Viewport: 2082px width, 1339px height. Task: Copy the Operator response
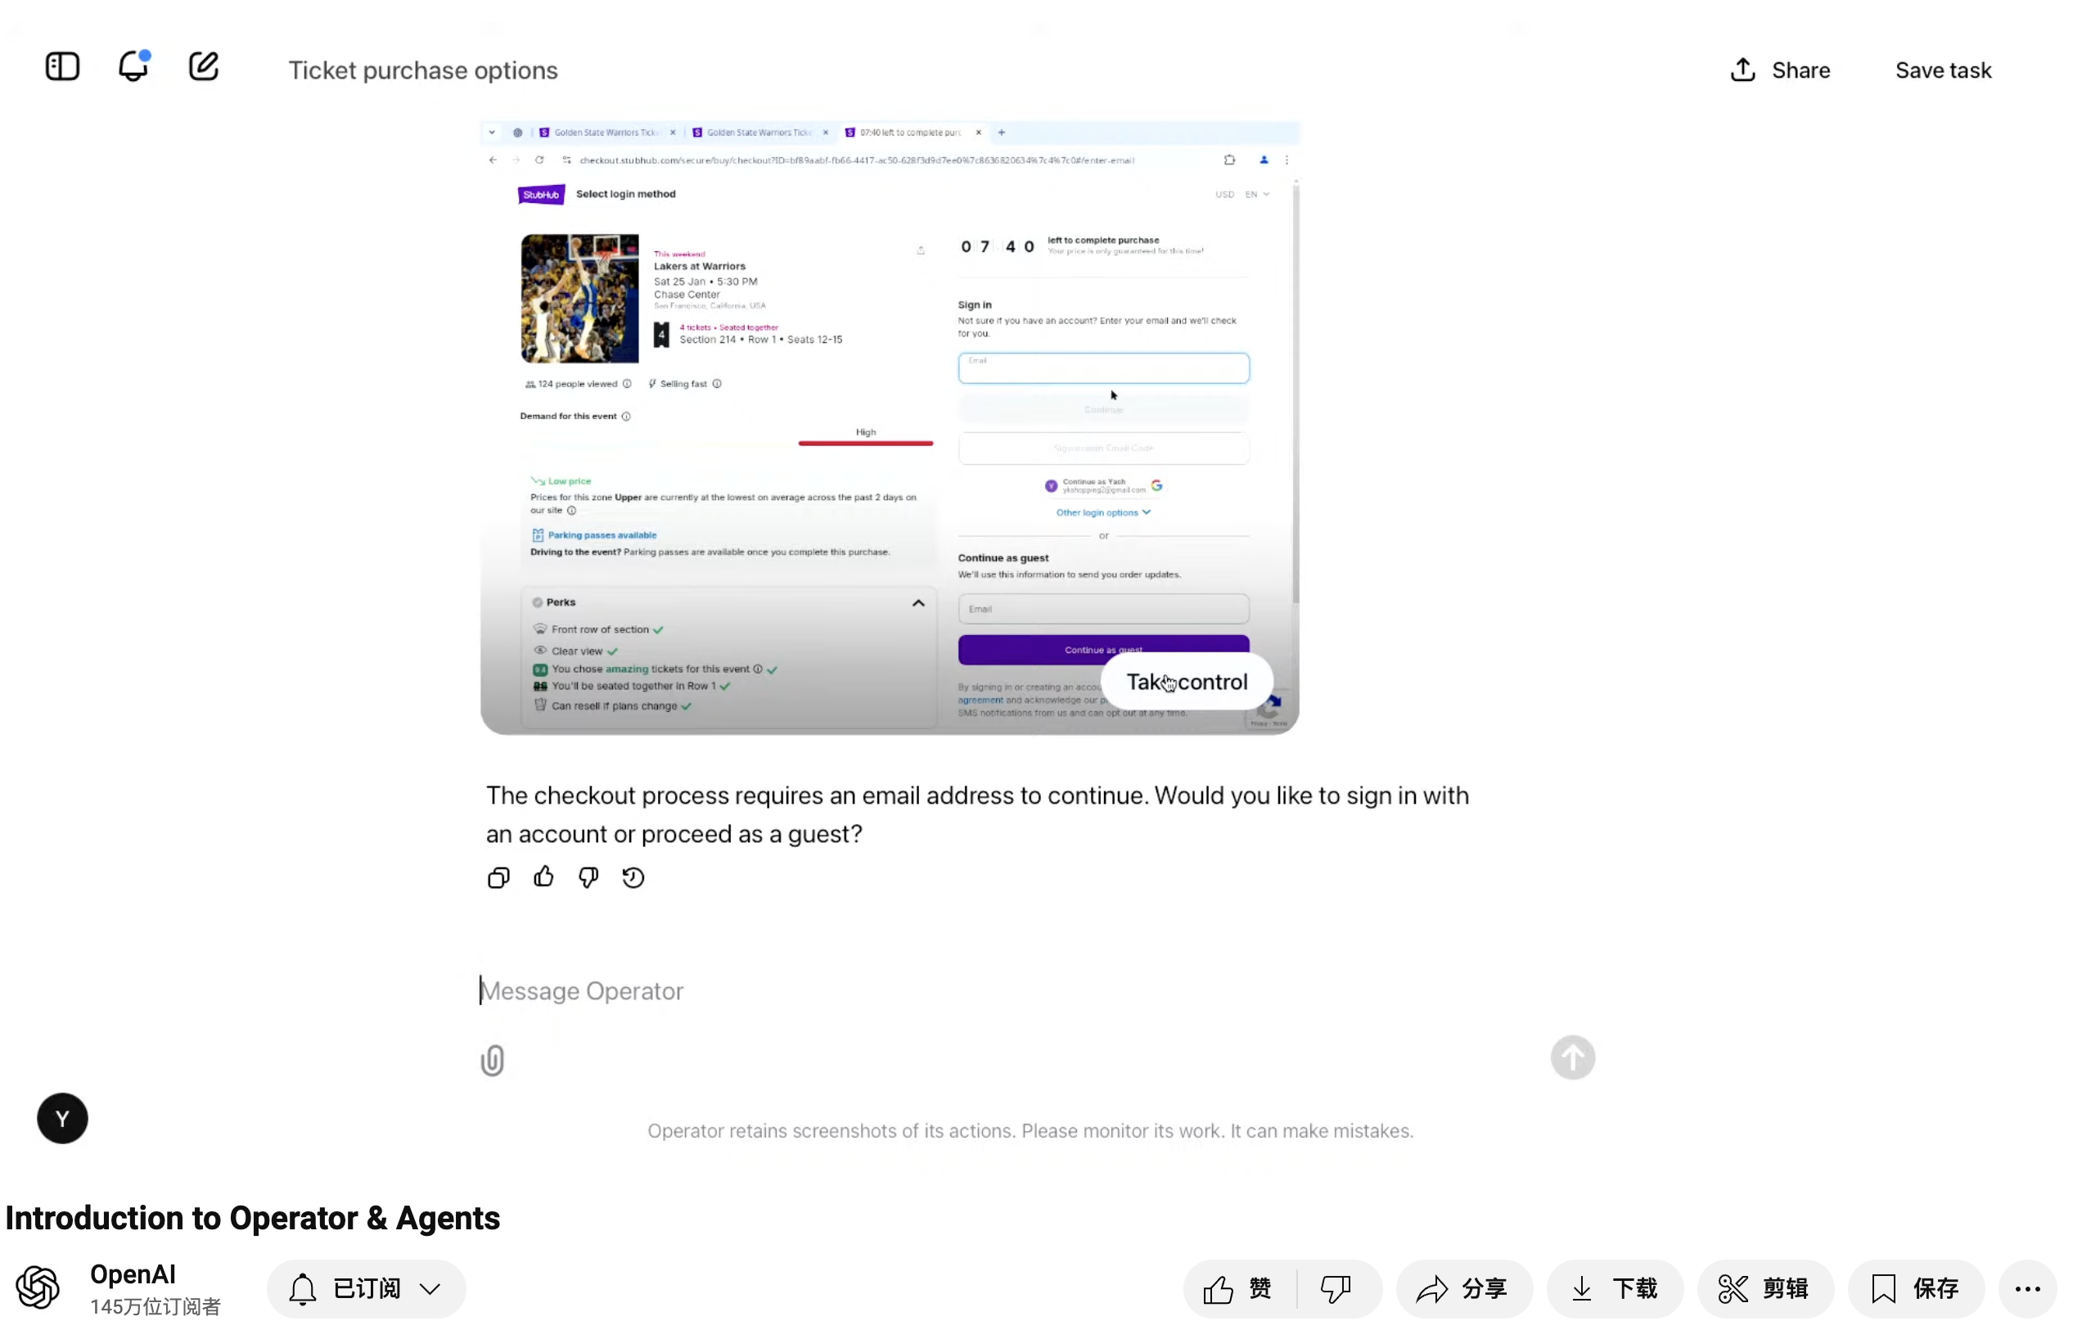click(498, 878)
